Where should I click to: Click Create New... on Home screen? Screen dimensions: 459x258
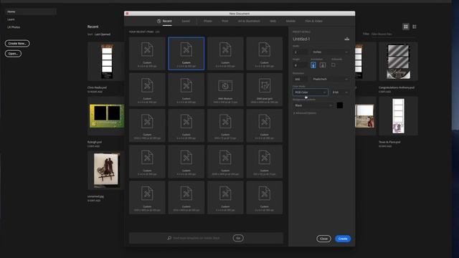click(17, 43)
